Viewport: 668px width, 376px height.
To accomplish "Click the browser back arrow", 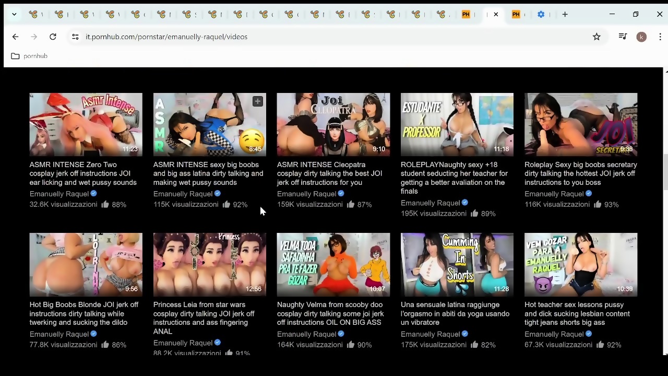I will coord(15,37).
